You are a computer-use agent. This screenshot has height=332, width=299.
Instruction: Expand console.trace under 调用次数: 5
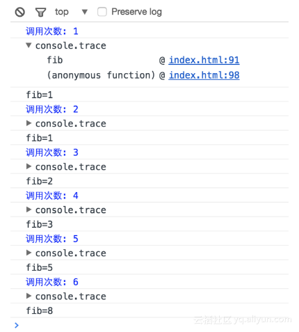click(29, 253)
